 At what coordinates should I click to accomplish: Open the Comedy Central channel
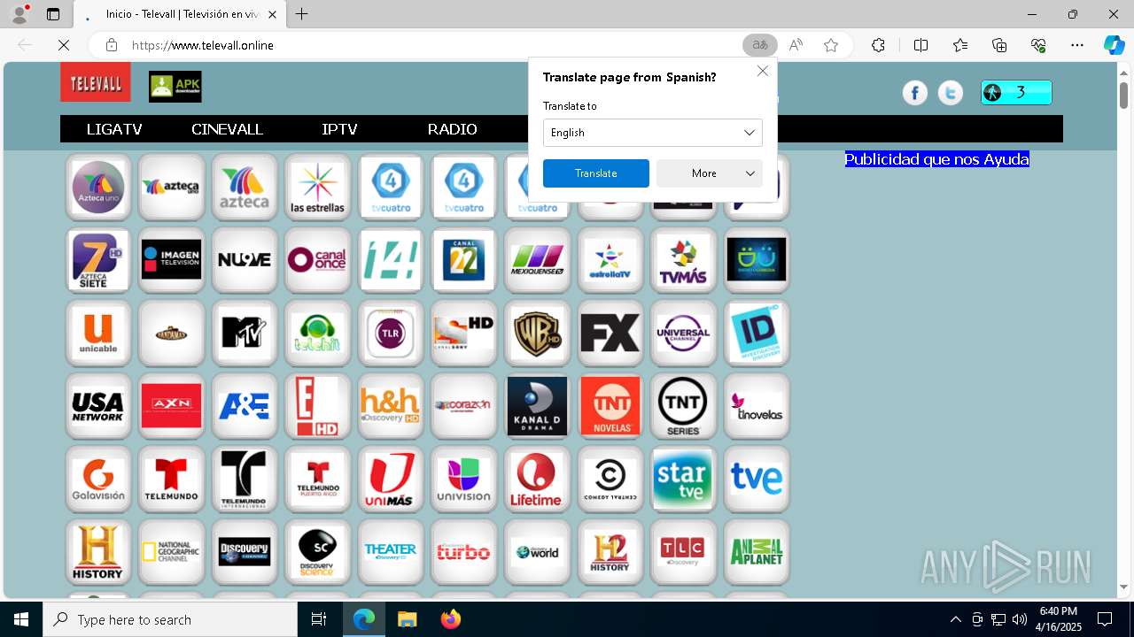pos(610,479)
